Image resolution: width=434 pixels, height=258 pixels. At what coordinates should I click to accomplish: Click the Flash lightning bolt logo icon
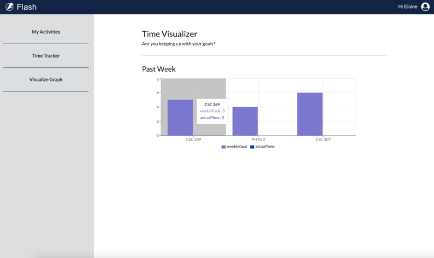pyautogui.click(x=9, y=6)
